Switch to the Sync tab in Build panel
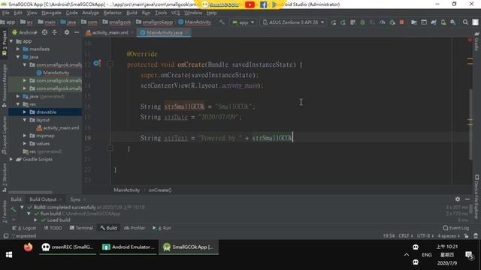Viewport: 481px width, 270px height. 75,199
